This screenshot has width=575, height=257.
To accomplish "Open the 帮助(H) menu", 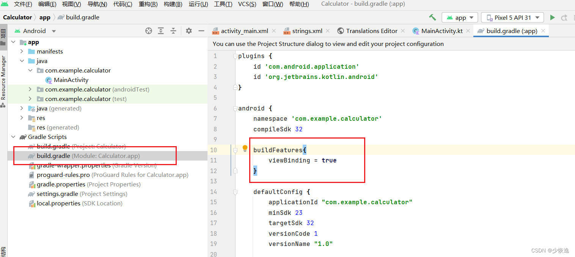I will pyautogui.click(x=299, y=4).
